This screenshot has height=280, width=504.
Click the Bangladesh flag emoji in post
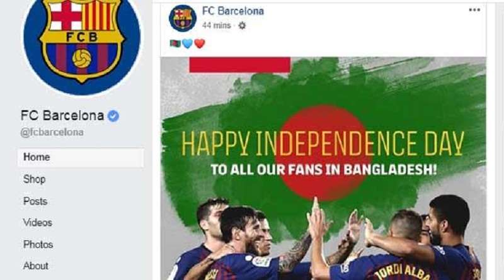(175, 43)
